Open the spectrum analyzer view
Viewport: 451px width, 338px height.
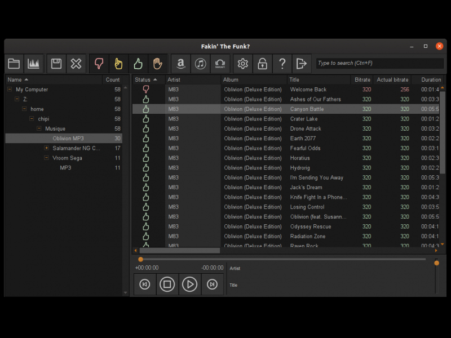click(x=34, y=64)
